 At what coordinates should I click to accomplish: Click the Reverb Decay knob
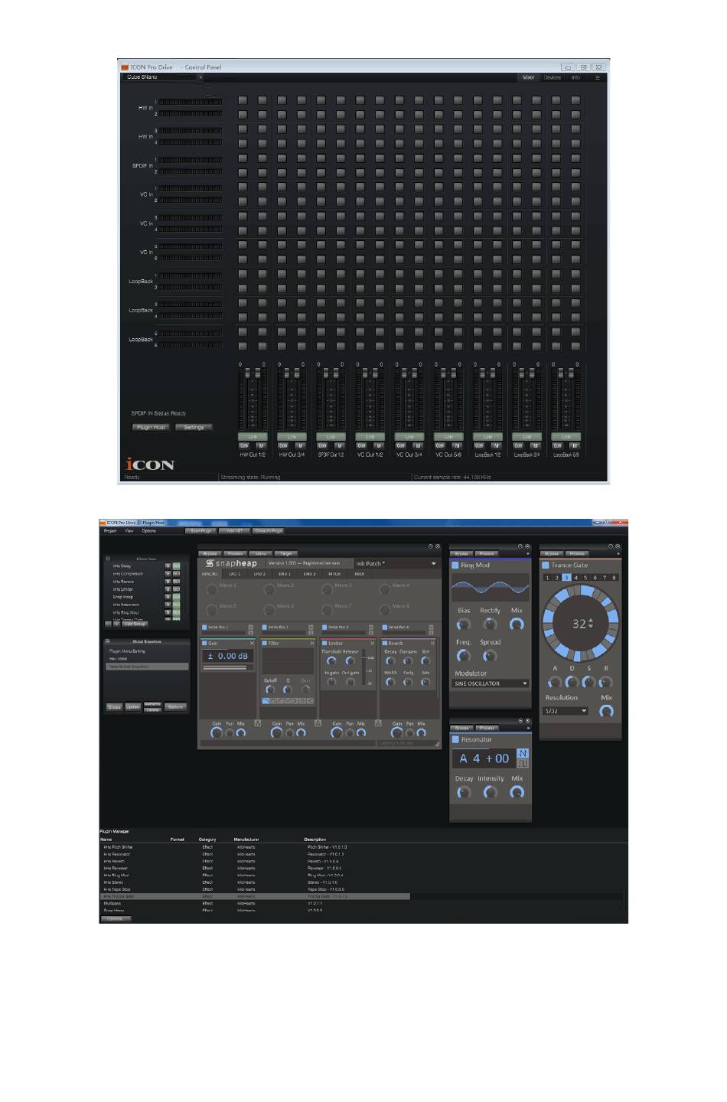390,661
